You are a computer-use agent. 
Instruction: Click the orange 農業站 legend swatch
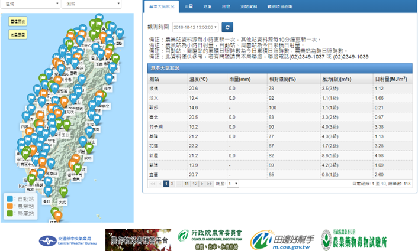tap(10, 206)
